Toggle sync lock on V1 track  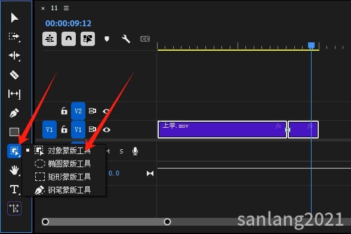[x=92, y=130]
